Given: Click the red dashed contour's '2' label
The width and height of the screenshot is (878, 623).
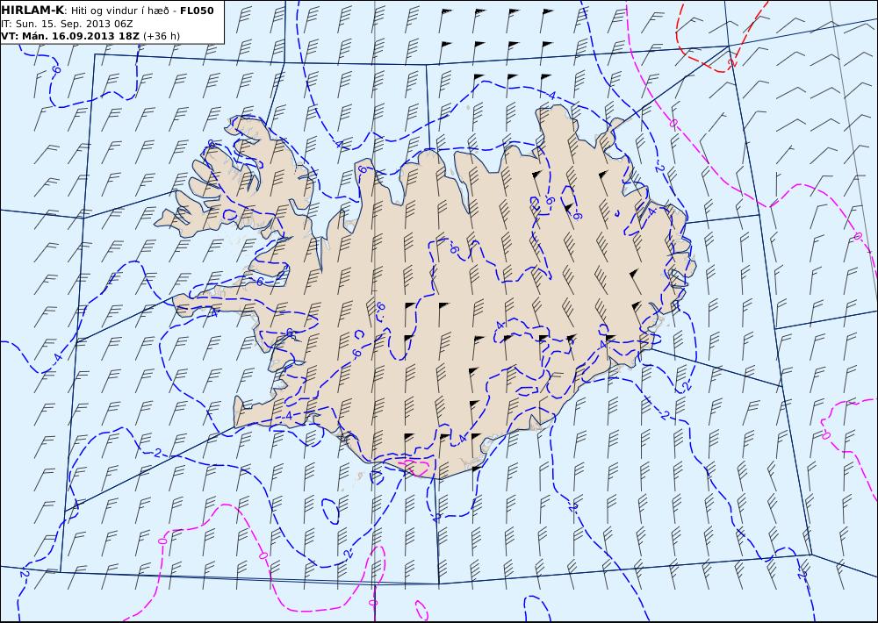Looking at the screenshot, I should click(x=732, y=62).
